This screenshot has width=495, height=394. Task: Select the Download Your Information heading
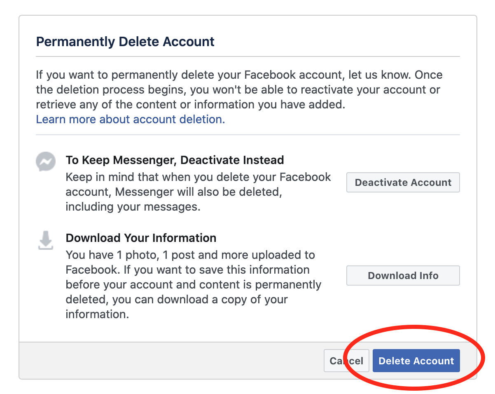click(x=141, y=238)
